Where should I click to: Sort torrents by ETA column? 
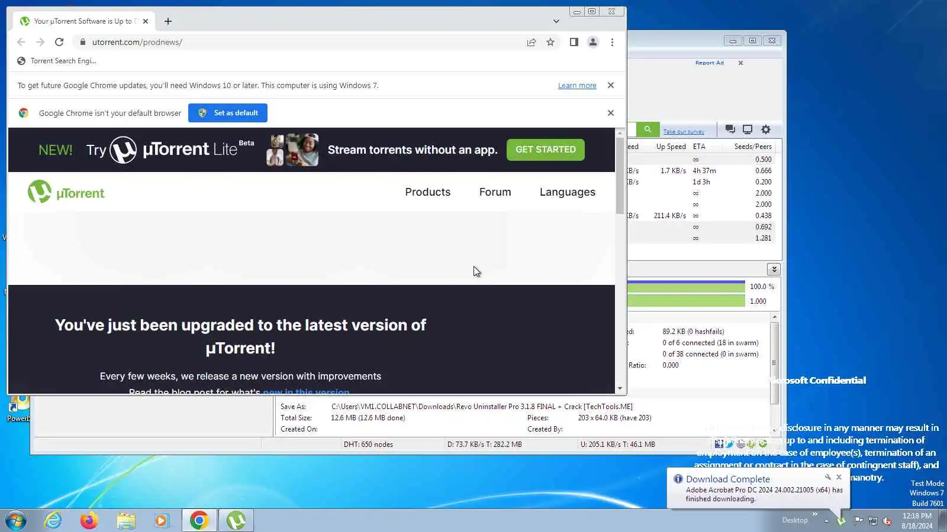coord(699,147)
